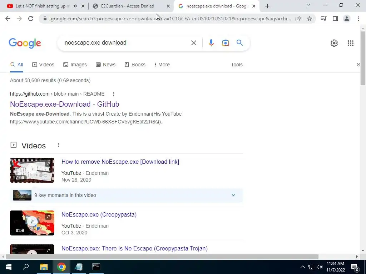
Task: Click the padlock site info icon
Action: coord(45,19)
